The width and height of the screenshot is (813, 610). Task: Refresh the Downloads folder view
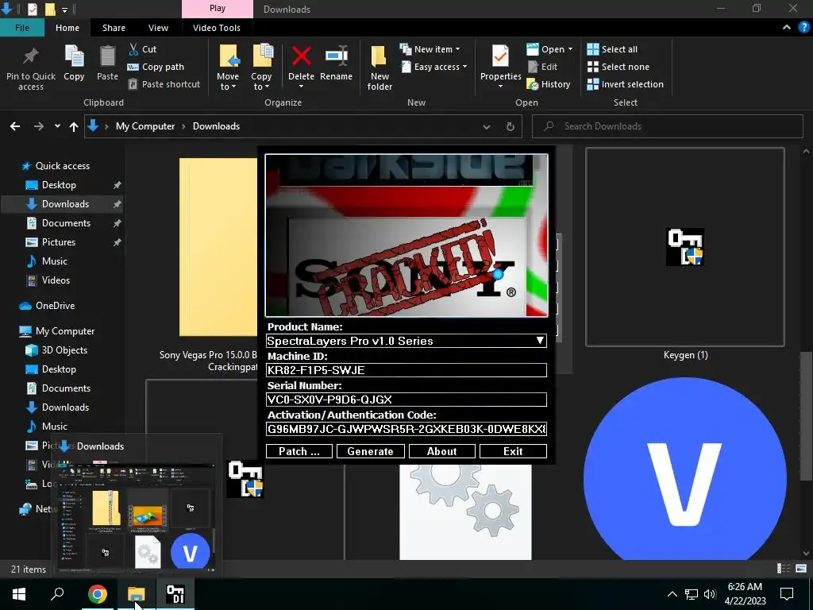[511, 126]
